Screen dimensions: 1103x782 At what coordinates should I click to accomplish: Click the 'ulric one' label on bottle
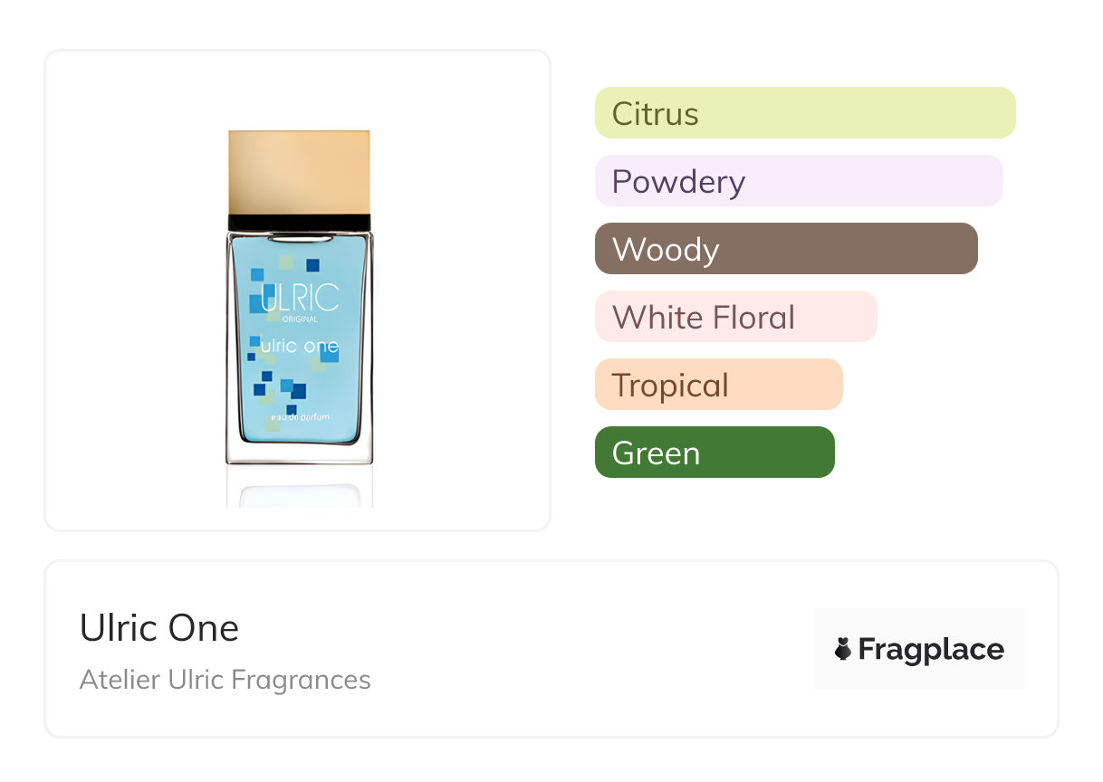(299, 346)
